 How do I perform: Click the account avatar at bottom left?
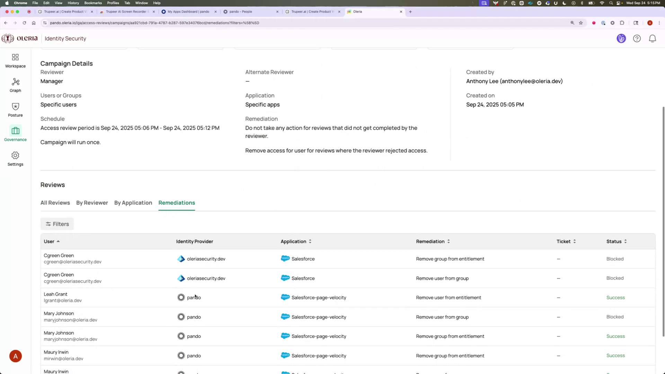point(15,356)
